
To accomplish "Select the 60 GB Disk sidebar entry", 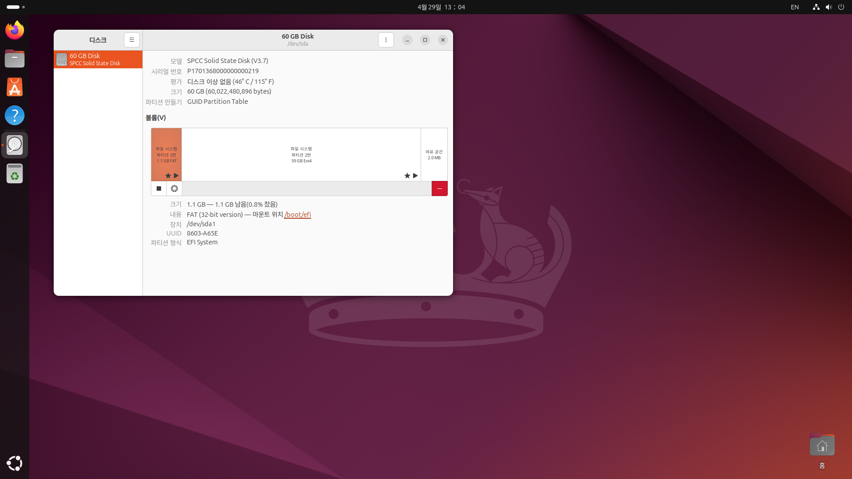I will pos(98,59).
